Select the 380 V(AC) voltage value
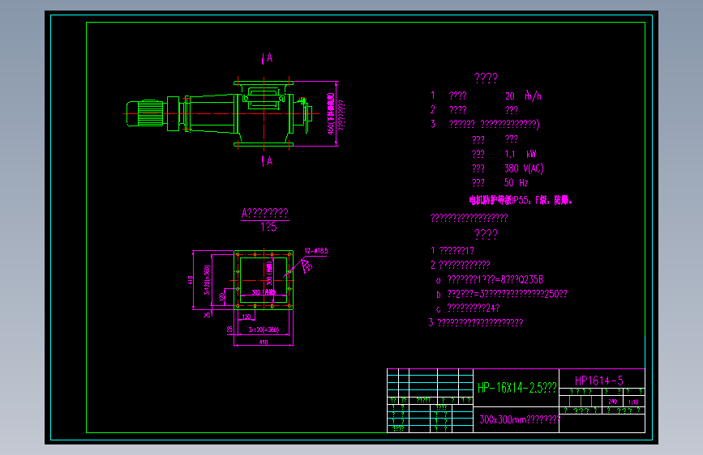The image size is (703, 455). click(x=524, y=168)
